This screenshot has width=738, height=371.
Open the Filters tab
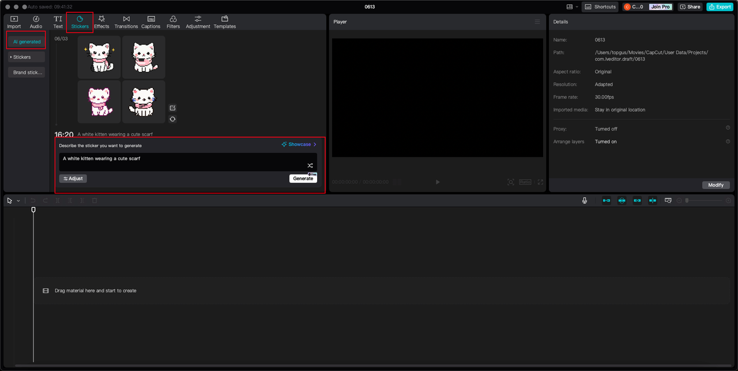point(173,22)
